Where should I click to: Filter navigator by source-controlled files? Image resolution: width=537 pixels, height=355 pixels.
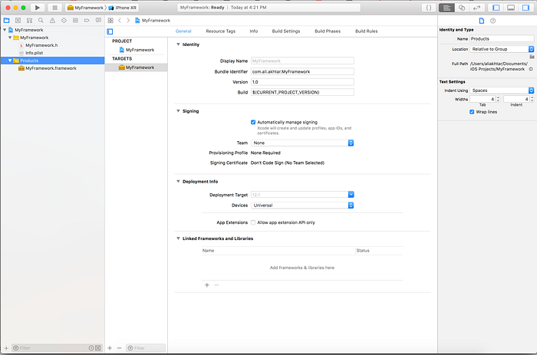98,348
